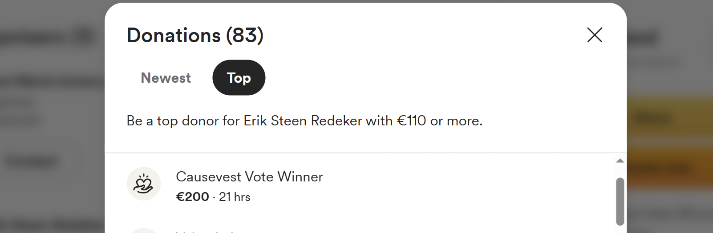This screenshot has height=233, width=713.
Task: Click the €110 top donor threshold text
Action: tap(412, 121)
